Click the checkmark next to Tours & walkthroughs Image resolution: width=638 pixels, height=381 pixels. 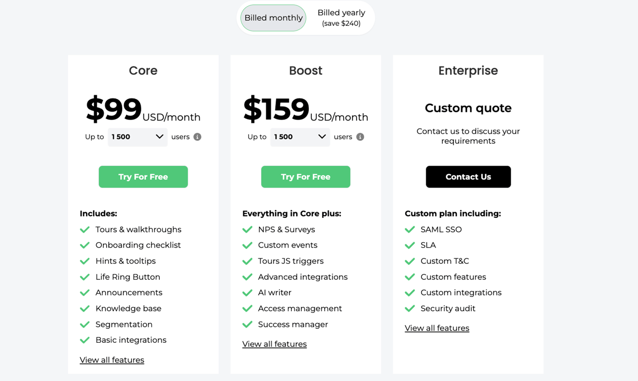click(85, 230)
